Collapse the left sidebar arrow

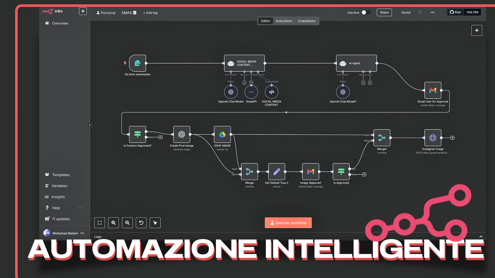click(90, 125)
